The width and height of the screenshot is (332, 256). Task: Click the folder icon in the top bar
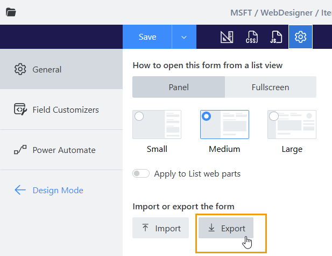click(x=11, y=12)
